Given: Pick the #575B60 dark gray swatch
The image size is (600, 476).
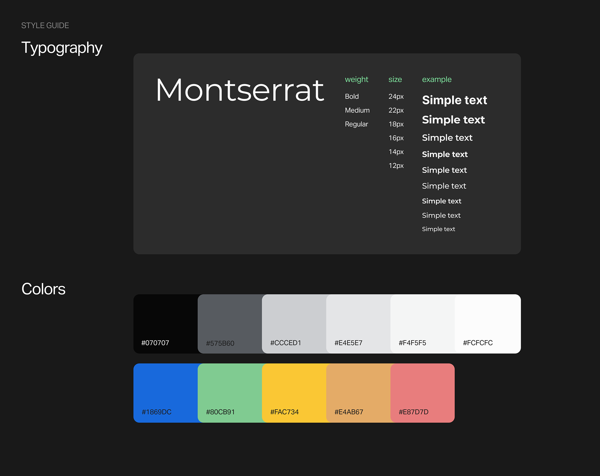Looking at the screenshot, I should tap(230, 324).
